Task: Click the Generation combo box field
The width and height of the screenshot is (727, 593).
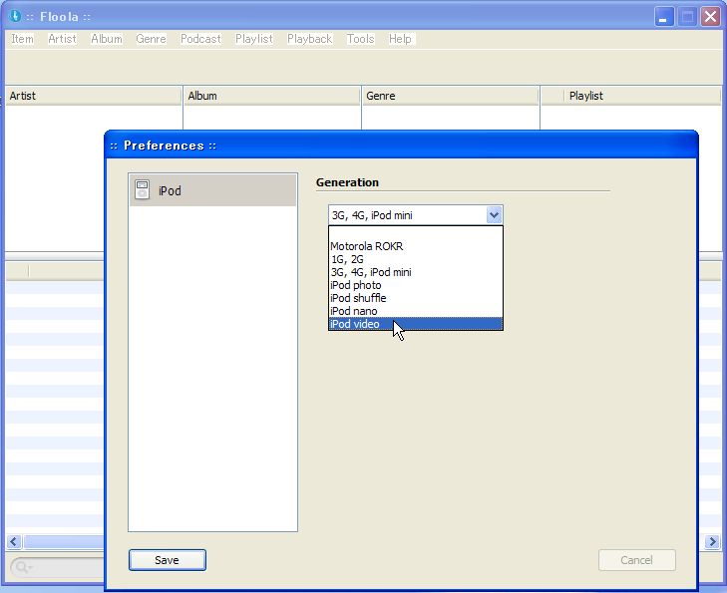Action: [x=416, y=215]
